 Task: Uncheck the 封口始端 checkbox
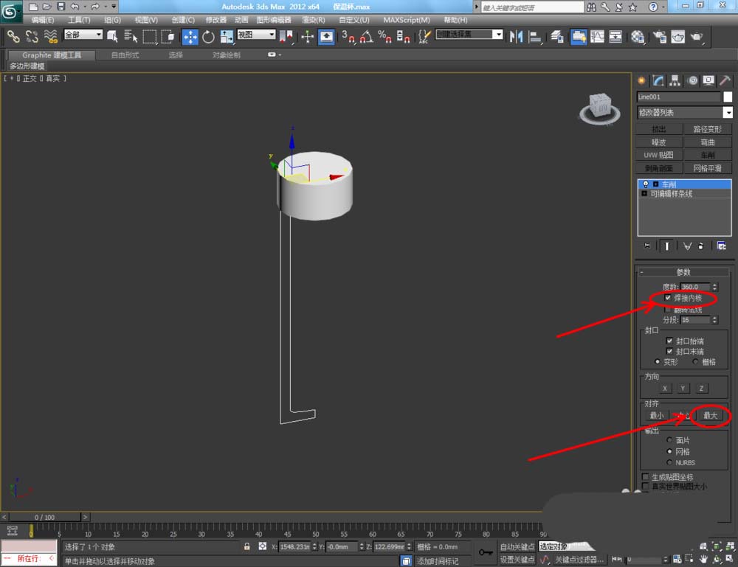pos(669,341)
